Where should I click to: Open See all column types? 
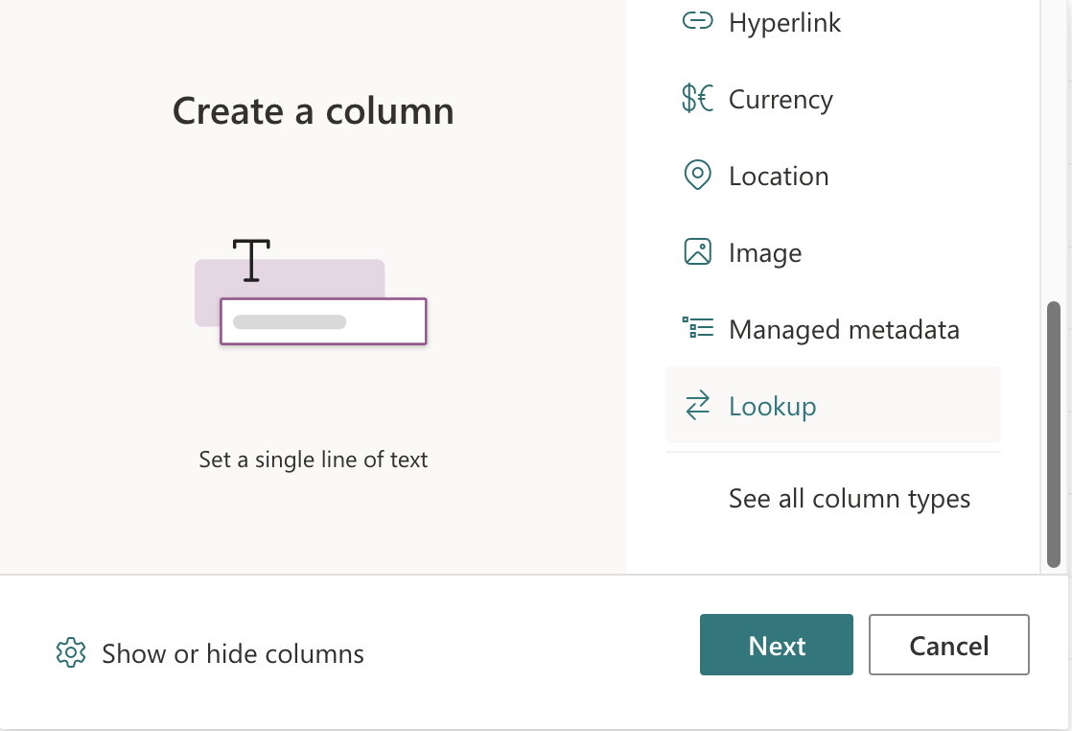coord(850,498)
